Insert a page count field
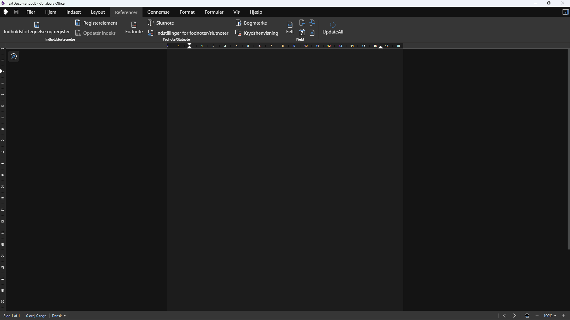 312,23
